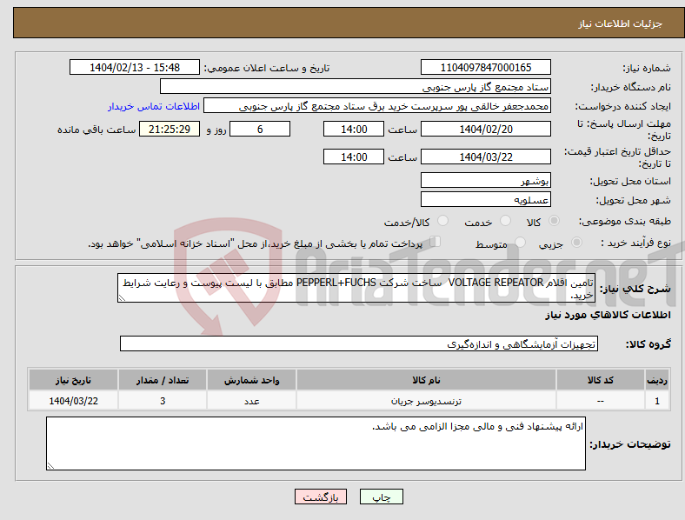Click the نوع فرآیند خرید label
Image resolution: width=685 pixels, height=520 pixels.
coord(635,243)
